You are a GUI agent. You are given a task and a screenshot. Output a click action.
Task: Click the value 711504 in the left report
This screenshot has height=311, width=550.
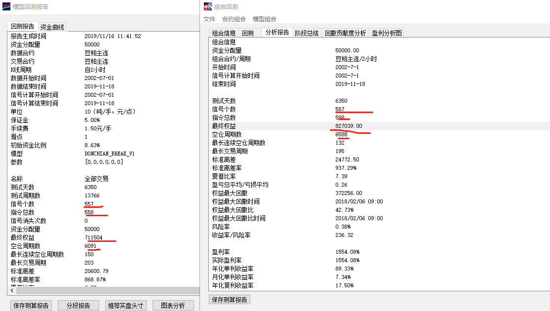point(94,237)
